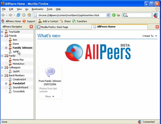Click the Forward navigation arrow
161x124 pixels.
pos(10,15)
